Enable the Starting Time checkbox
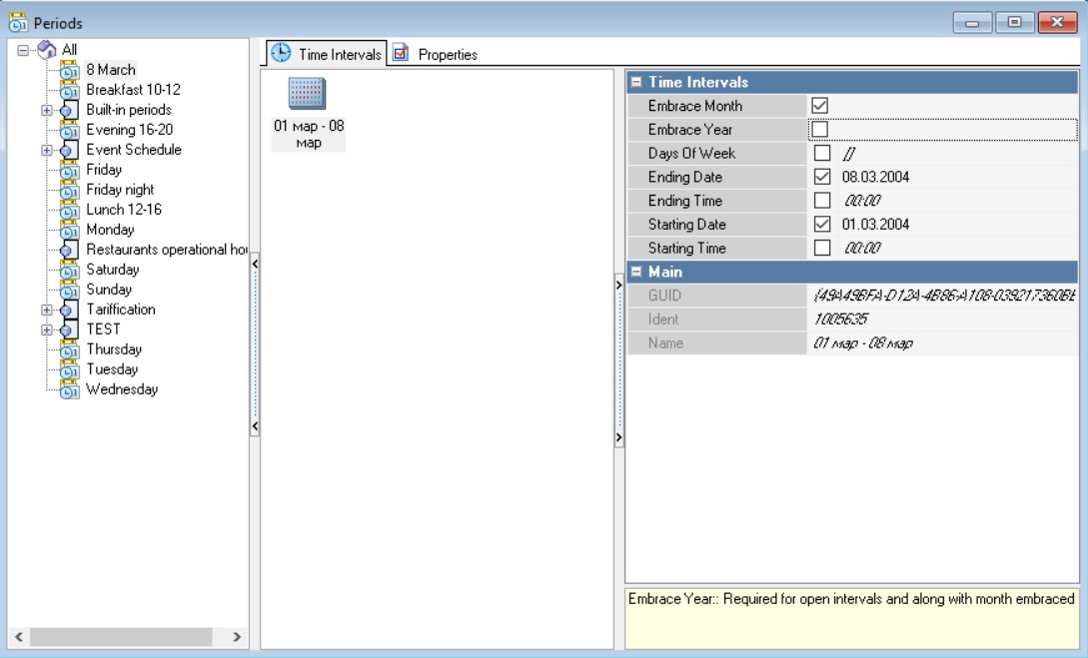Viewport: 1088px width, 658px height. [x=821, y=249]
